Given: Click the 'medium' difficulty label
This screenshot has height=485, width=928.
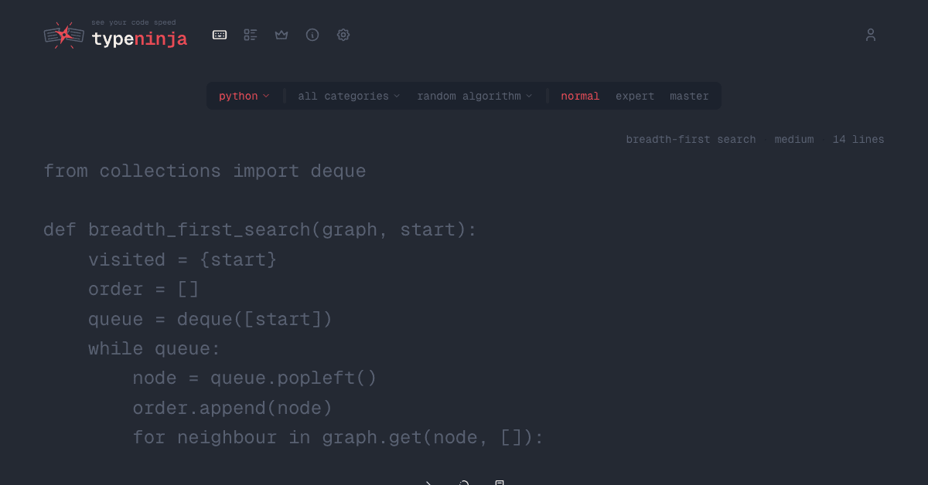Looking at the screenshot, I should (x=794, y=140).
